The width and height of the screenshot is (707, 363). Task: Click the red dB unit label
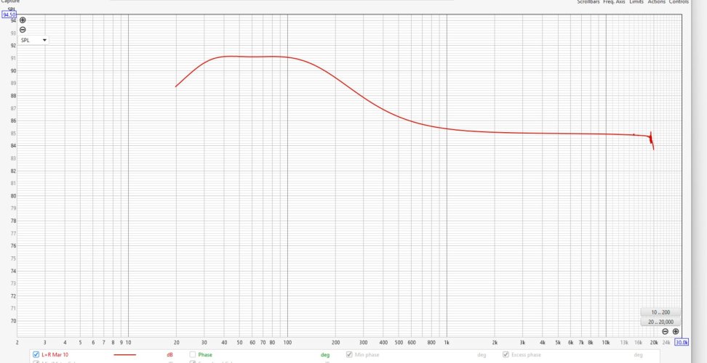(x=169, y=355)
